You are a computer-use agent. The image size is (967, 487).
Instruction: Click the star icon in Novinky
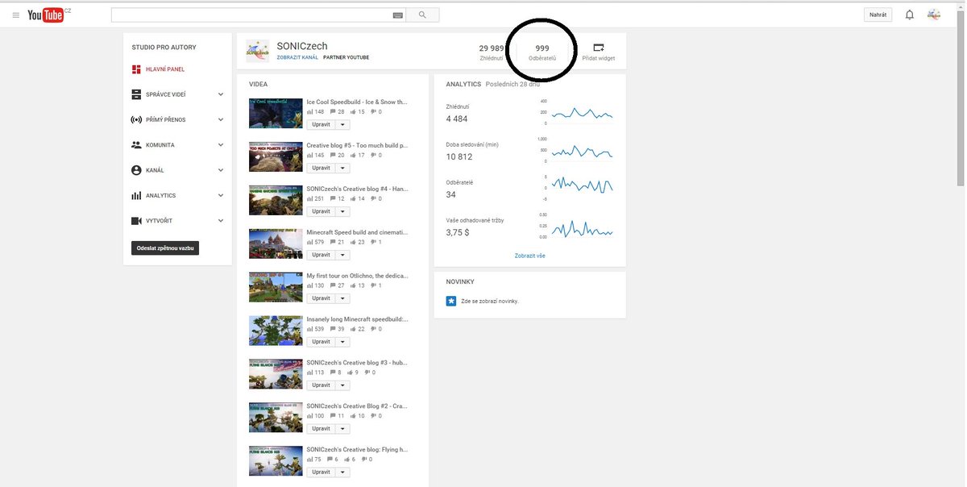coord(451,301)
